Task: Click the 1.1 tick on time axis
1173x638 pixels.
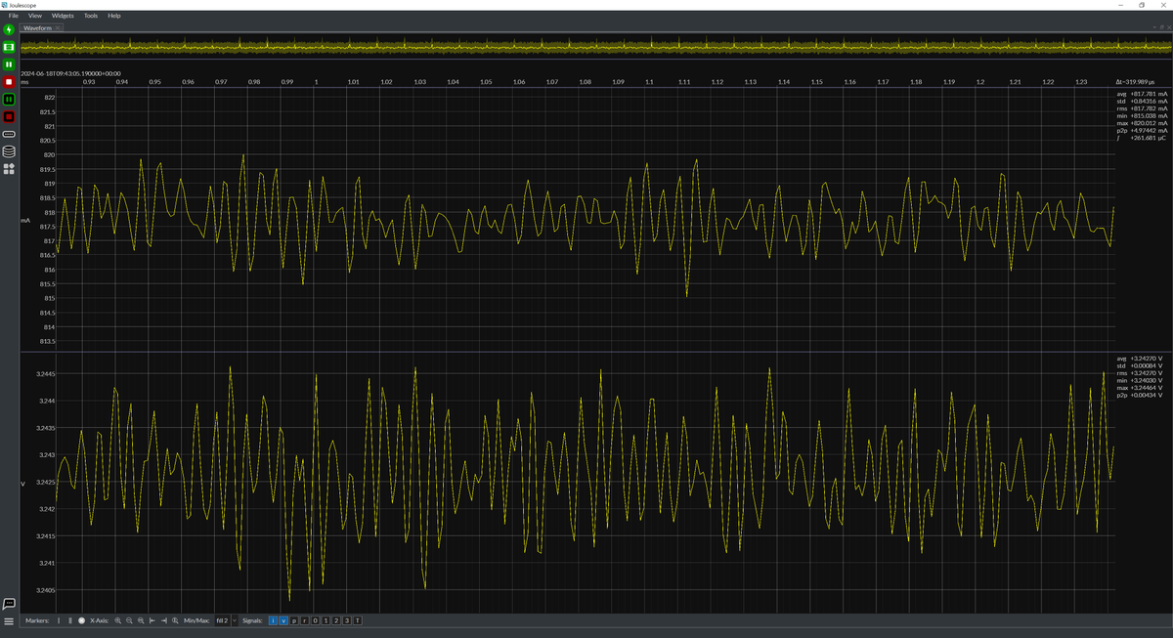Action: [x=649, y=82]
